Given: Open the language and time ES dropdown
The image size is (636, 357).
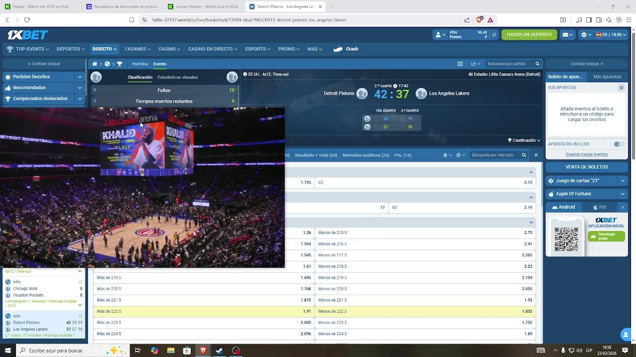Looking at the screenshot, I should coord(611,35).
